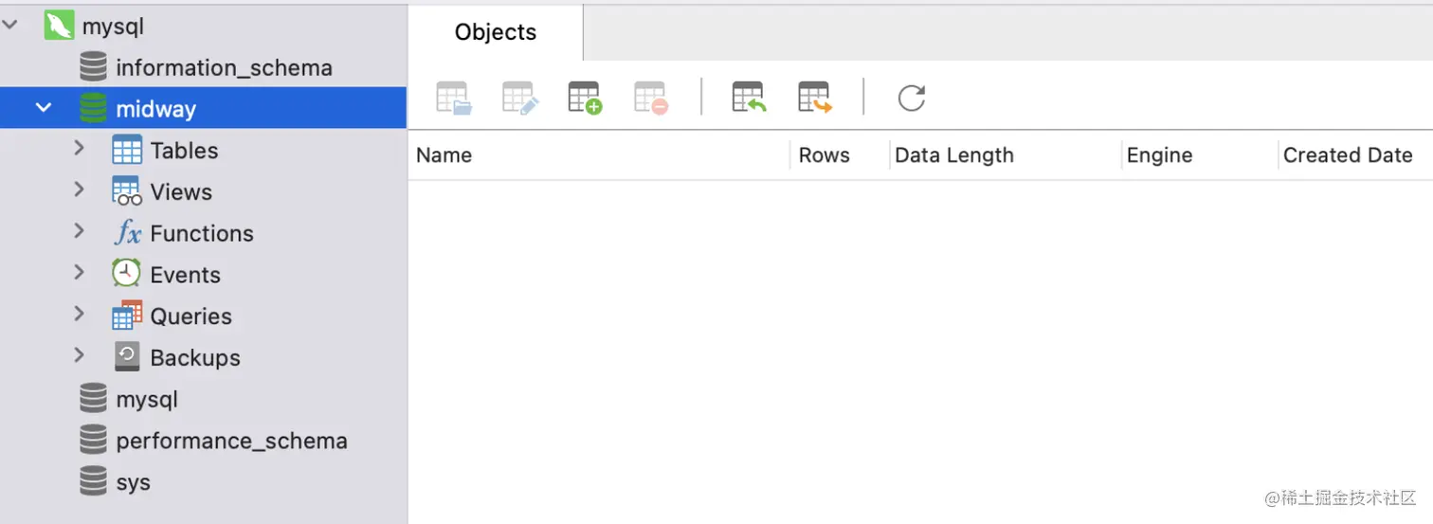Viewport: 1433px width, 524px height.
Task: Open the Import Wizard icon
Action: click(x=749, y=98)
